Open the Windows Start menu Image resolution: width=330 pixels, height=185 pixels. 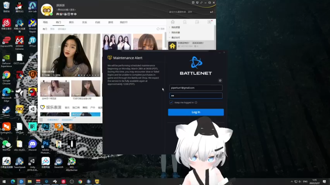(4, 181)
